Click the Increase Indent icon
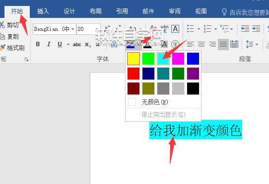The image size is (269, 184). [x=256, y=28]
